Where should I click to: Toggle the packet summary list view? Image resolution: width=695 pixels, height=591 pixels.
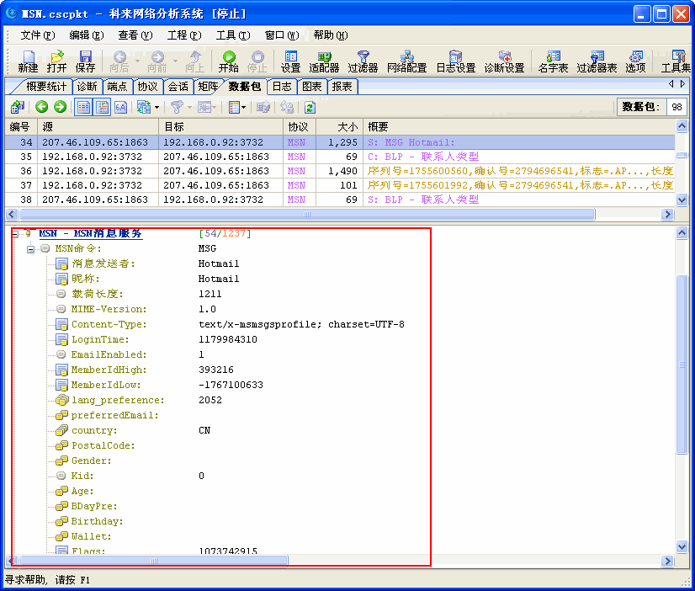point(82,106)
